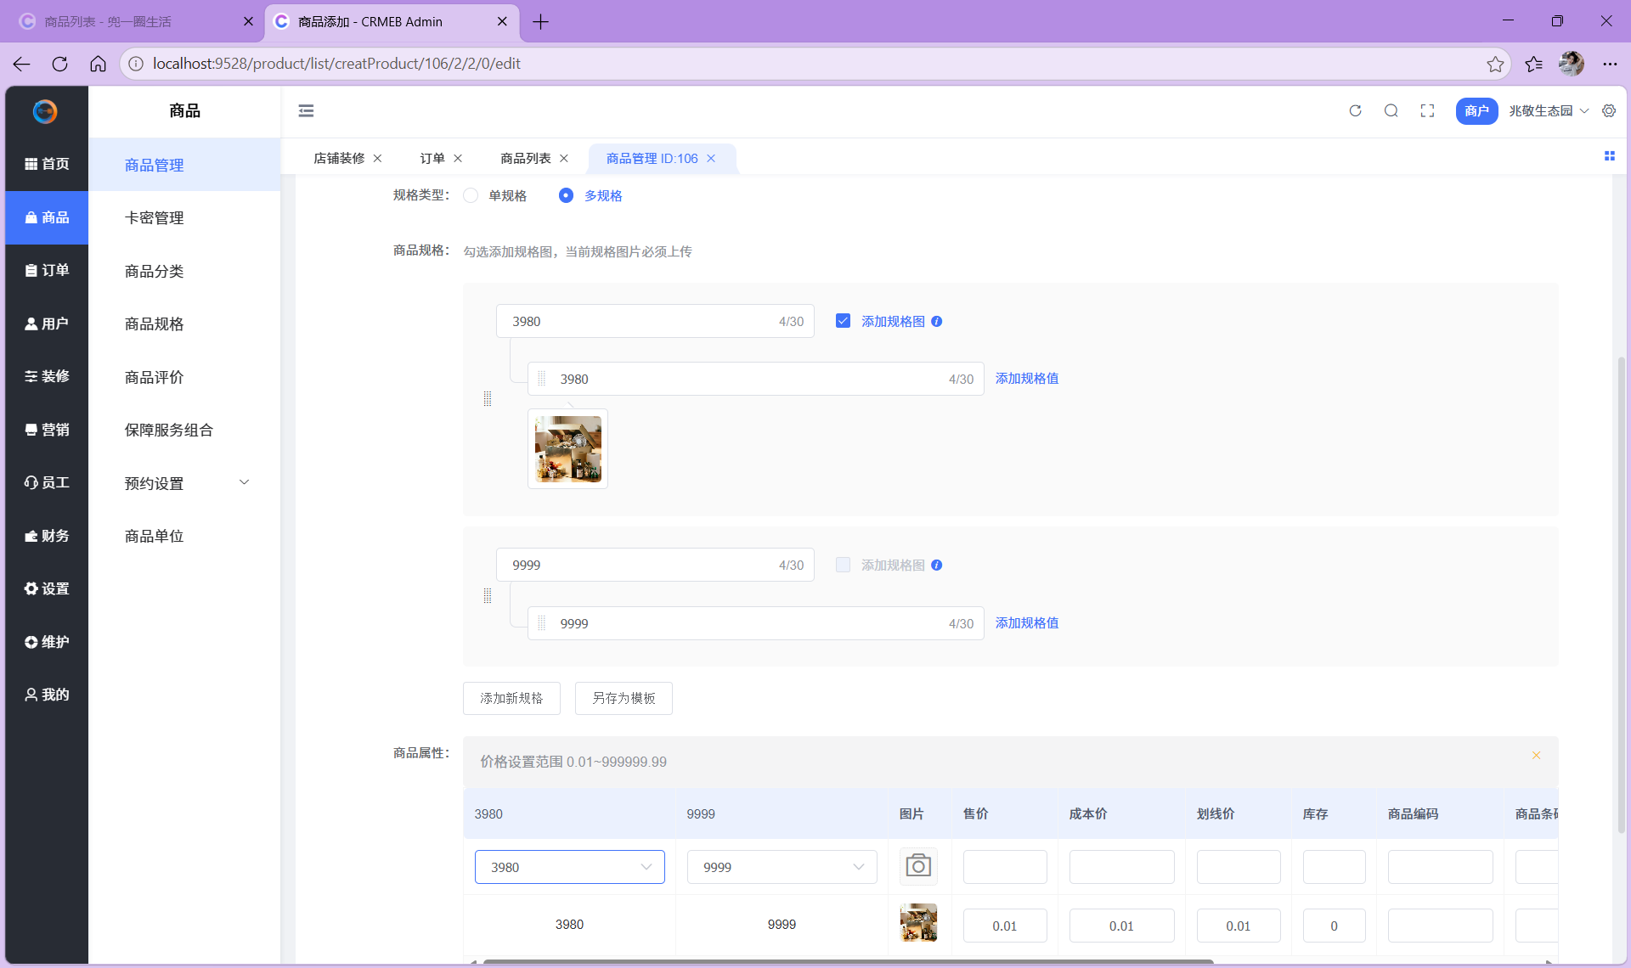The height and width of the screenshot is (968, 1631).
Task: Open the tab grid menu icon at the right of the tabs
Action: [x=1609, y=156]
